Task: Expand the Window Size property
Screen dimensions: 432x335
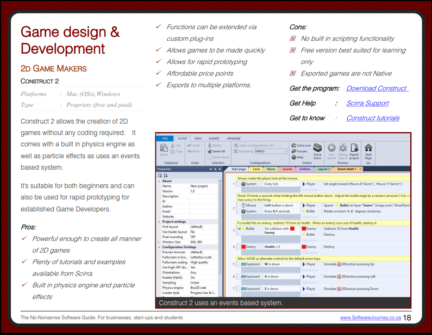Action: click(x=159, y=242)
